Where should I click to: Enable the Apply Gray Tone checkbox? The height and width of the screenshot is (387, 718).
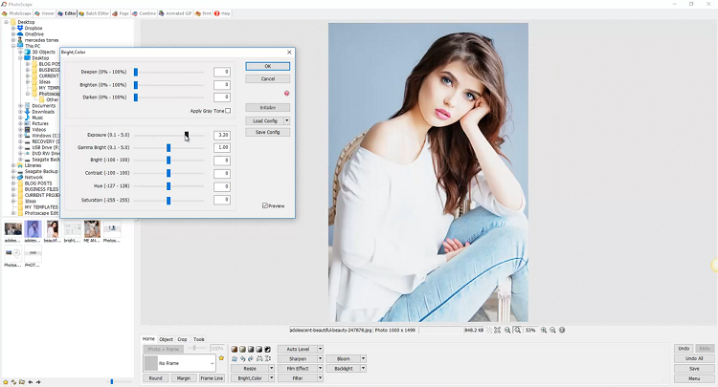point(228,111)
